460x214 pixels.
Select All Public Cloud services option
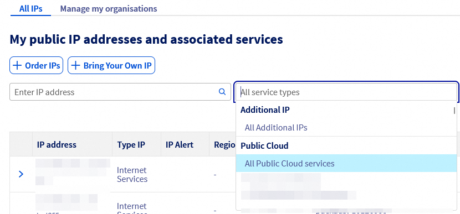[346, 163]
